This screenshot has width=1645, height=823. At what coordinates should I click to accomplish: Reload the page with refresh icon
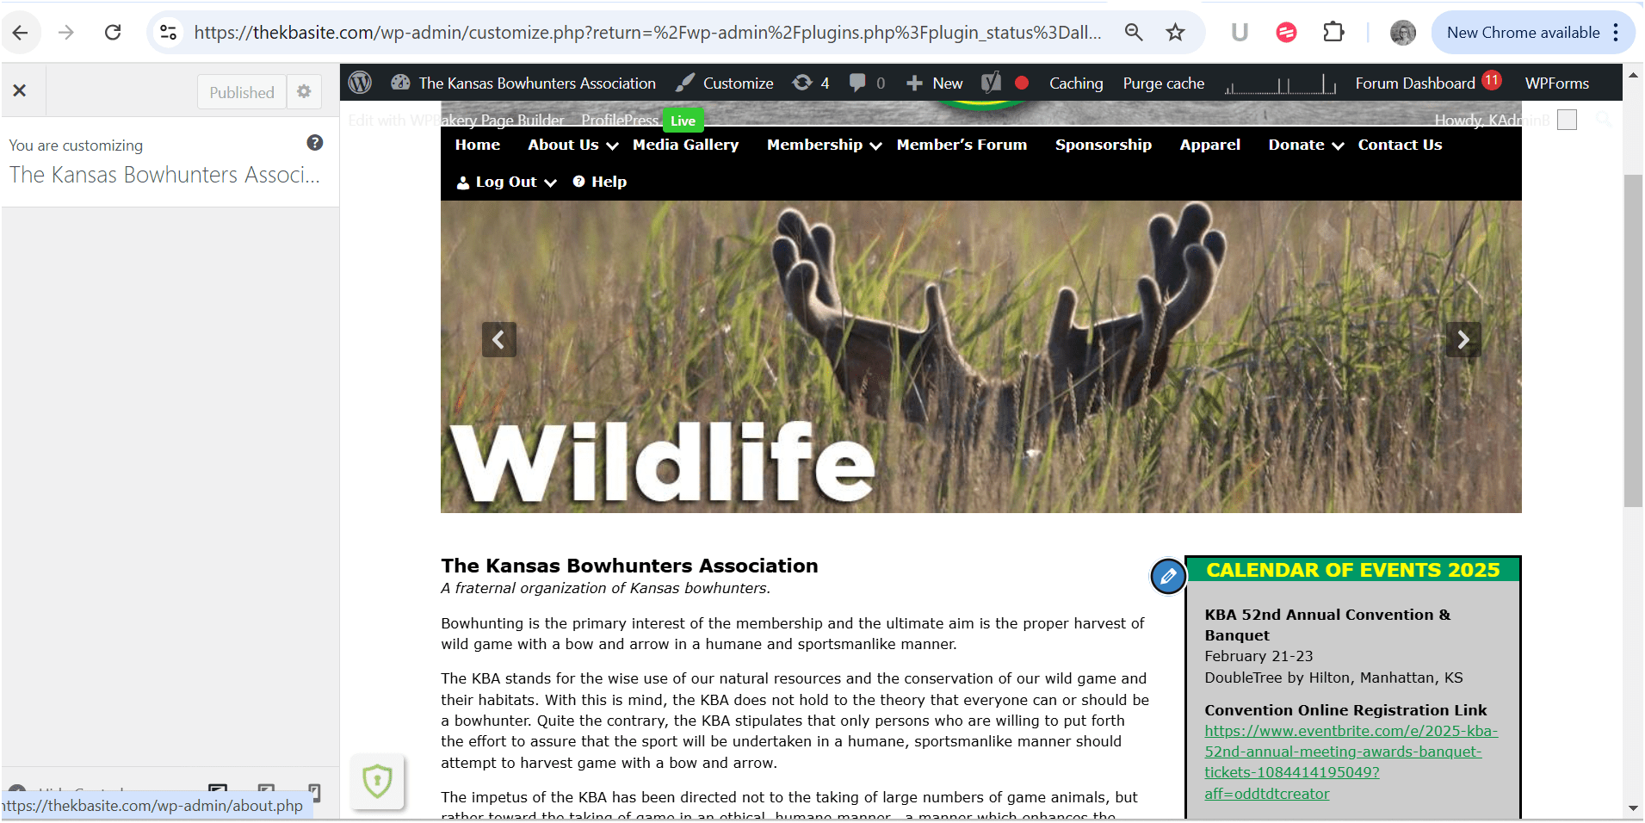pos(113,33)
